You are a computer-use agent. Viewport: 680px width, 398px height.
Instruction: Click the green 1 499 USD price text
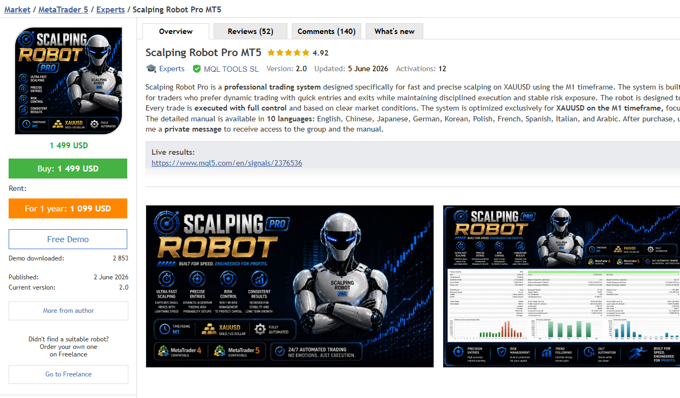point(68,146)
